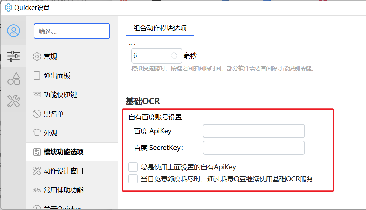
Task: Click the keyboard icon for 功能快捷键
Action: pyautogui.click(x=37, y=94)
